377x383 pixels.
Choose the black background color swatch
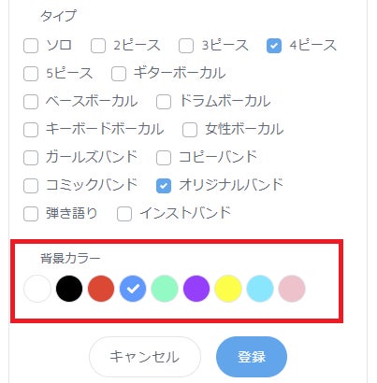coord(69,289)
